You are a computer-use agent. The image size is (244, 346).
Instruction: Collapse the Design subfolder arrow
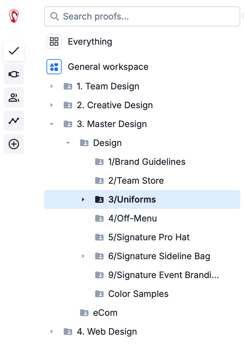click(68, 143)
